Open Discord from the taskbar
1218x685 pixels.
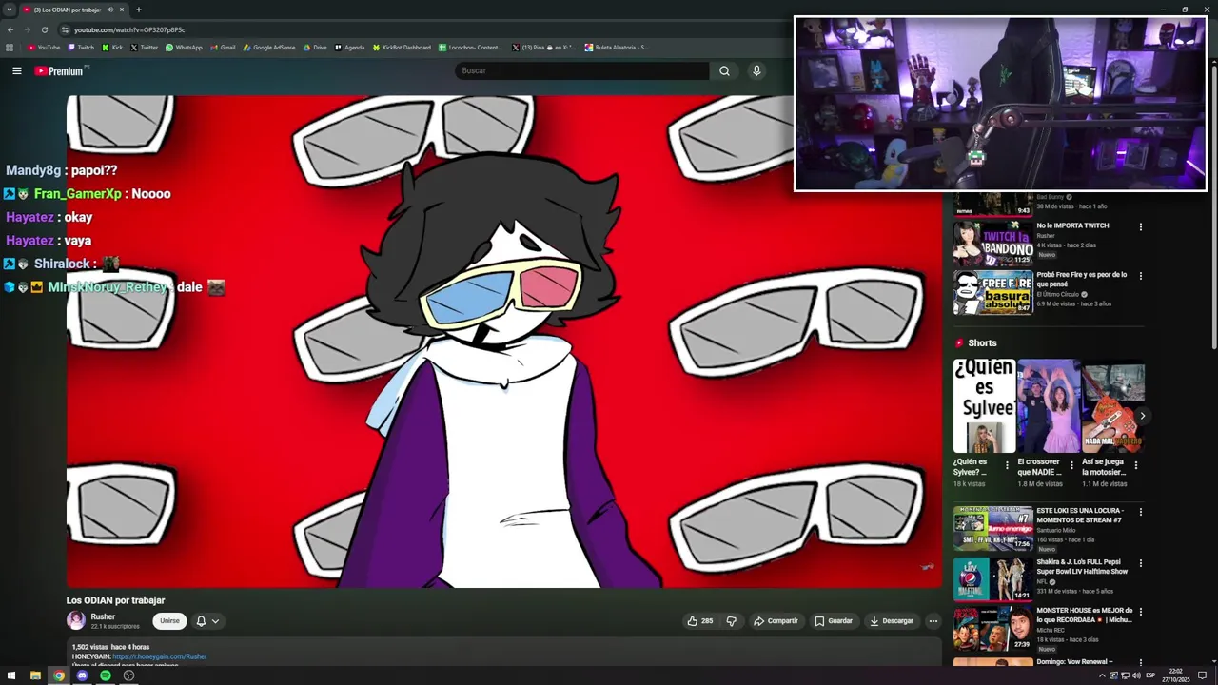[82, 675]
